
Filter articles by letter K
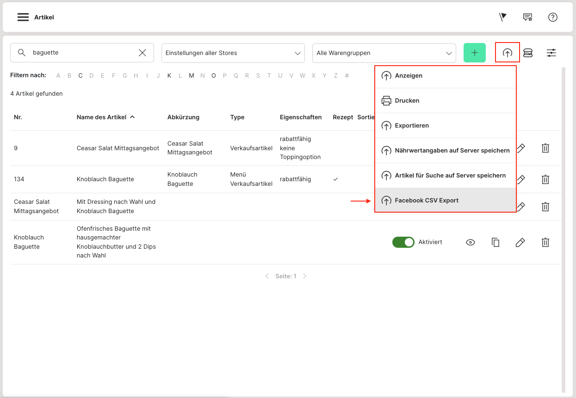tap(169, 76)
